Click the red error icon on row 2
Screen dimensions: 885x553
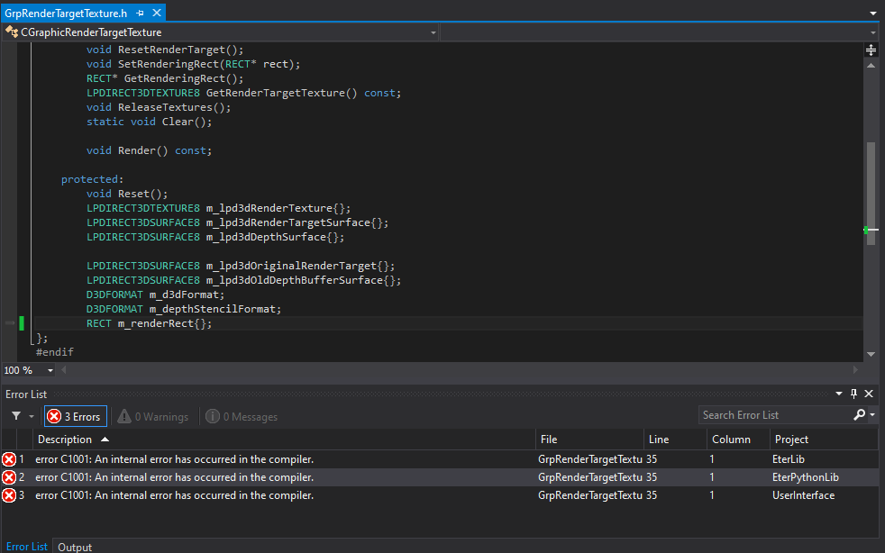9,477
